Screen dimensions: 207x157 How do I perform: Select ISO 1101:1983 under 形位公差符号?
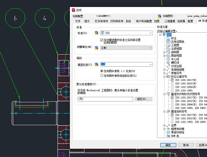[x=184, y=90]
